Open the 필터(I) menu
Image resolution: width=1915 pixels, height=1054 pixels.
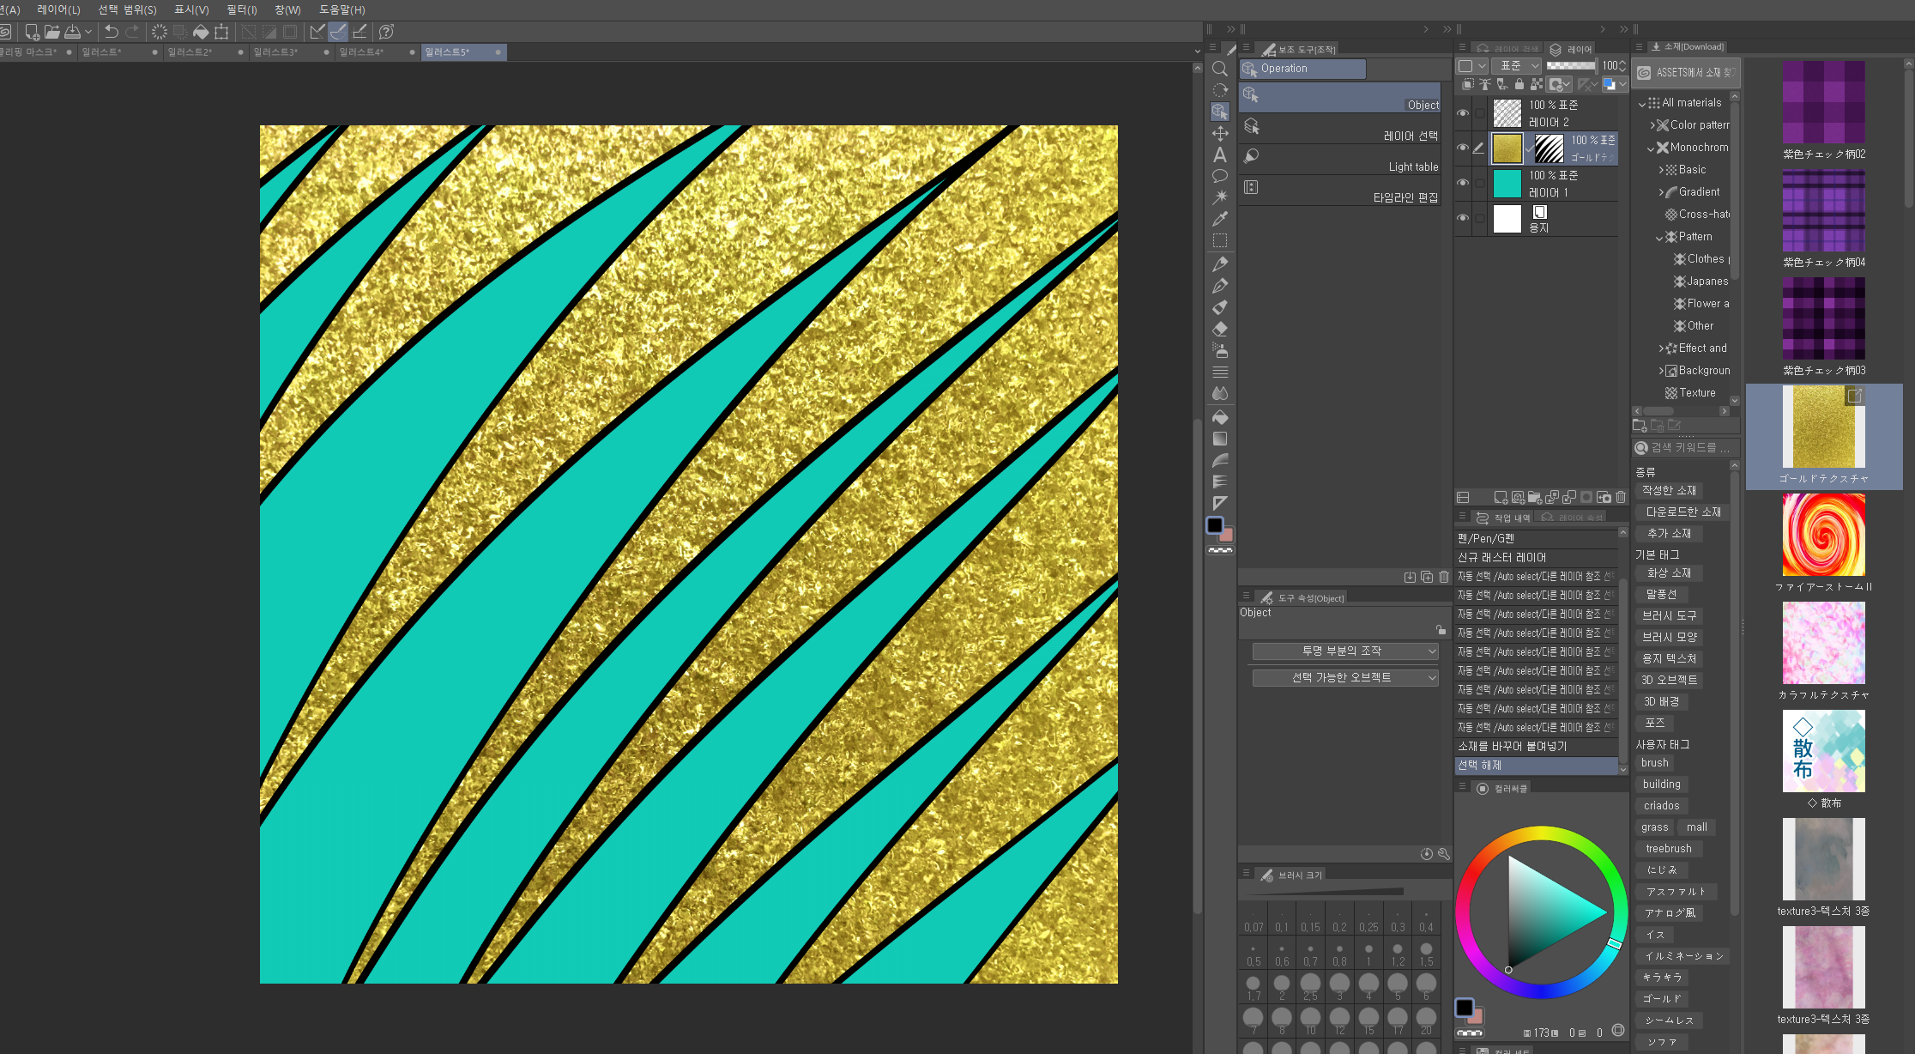pyautogui.click(x=241, y=9)
